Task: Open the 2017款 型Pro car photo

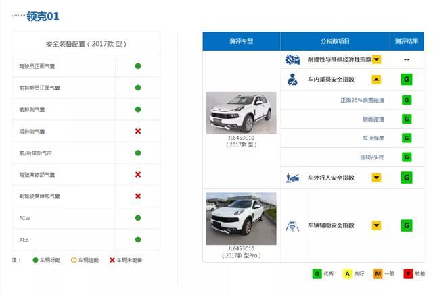Action: pyautogui.click(x=242, y=219)
